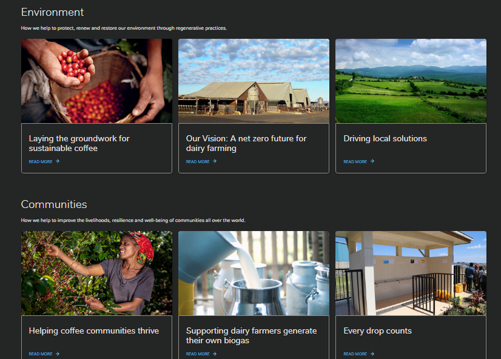Open READ MORE for dairy farmers biogas
Screen dimensions: 501x359
(198, 354)
